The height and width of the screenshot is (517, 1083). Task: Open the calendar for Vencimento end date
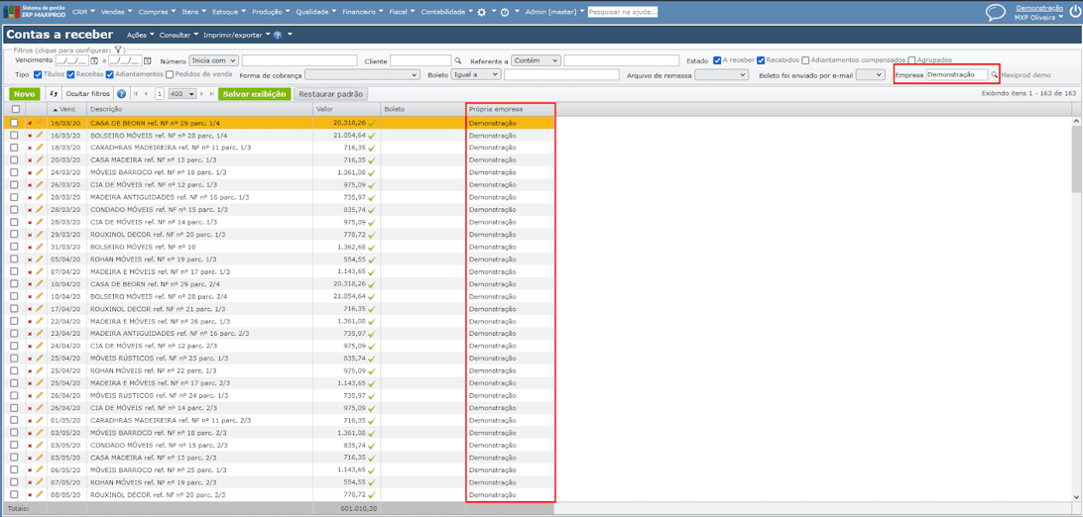(x=147, y=60)
